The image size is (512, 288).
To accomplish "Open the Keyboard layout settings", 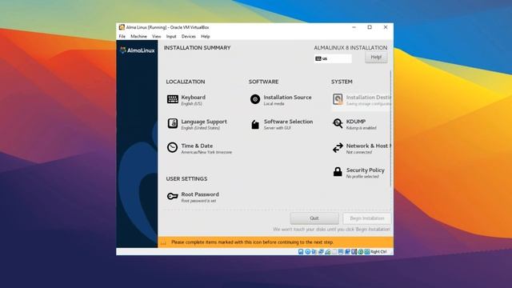I will coord(186,99).
